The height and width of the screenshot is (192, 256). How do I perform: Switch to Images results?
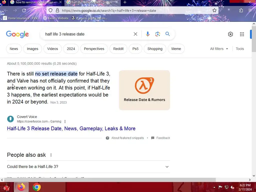(32, 49)
